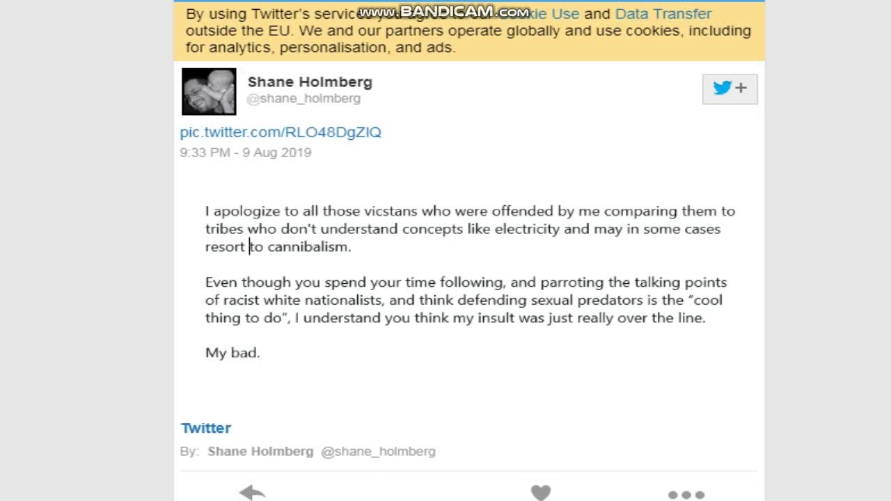This screenshot has height=501, width=891.
Task: Click the paragraph starting "I apologize to all"
Action: pyautogui.click(x=470, y=229)
